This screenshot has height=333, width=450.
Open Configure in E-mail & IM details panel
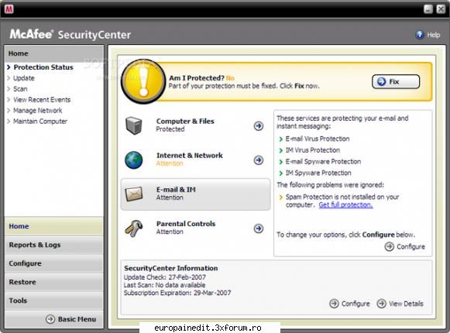point(404,246)
